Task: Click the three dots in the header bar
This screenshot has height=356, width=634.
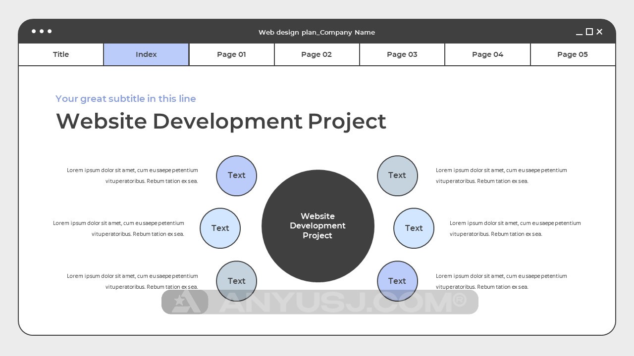Action: 42,31
